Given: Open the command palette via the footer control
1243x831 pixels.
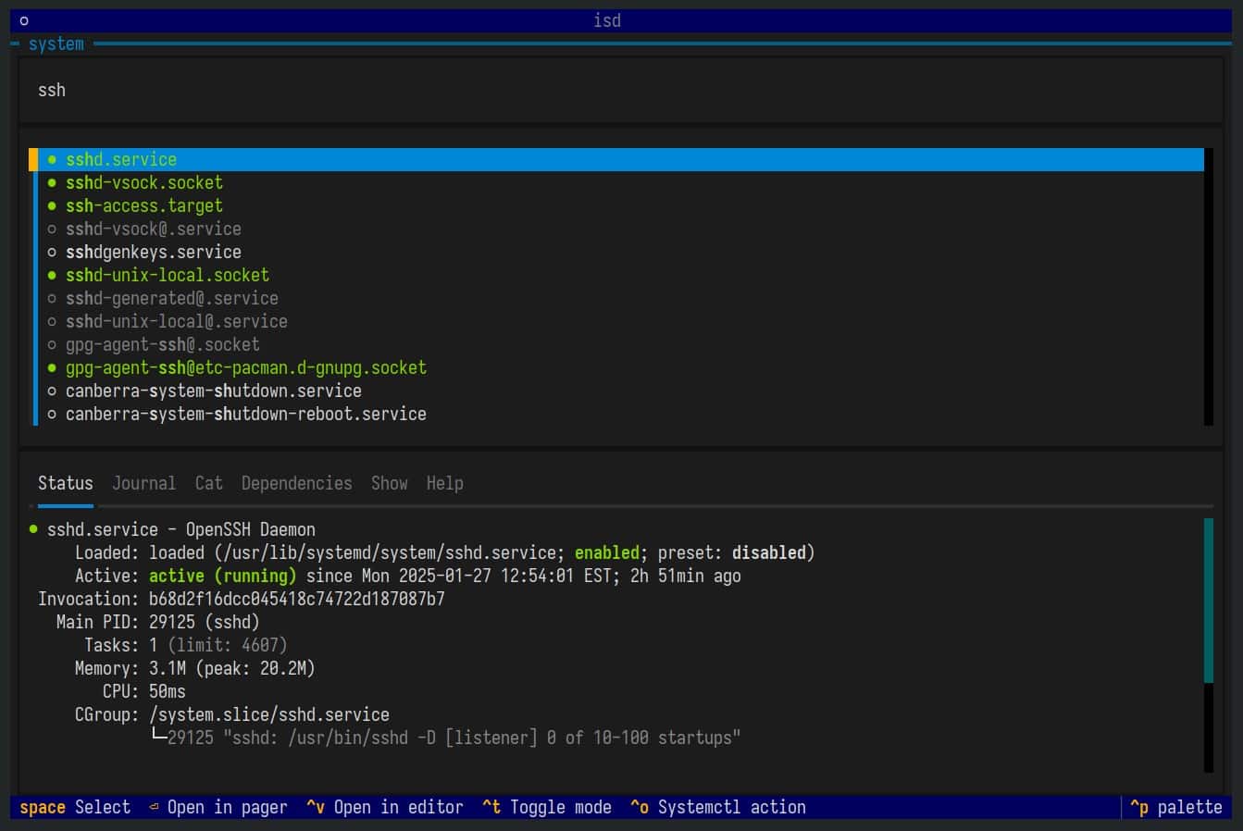Looking at the screenshot, I should [x=1175, y=807].
